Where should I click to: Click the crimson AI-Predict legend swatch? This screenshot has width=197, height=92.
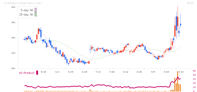pos(37,73)
